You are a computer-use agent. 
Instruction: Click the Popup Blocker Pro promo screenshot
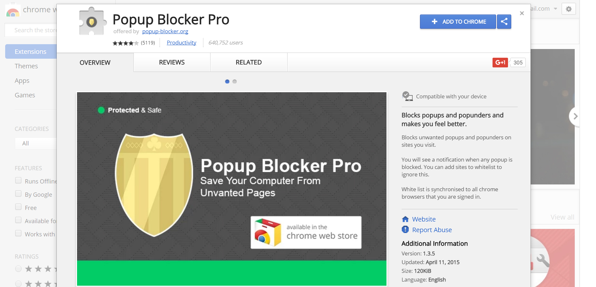pos(232,189)
